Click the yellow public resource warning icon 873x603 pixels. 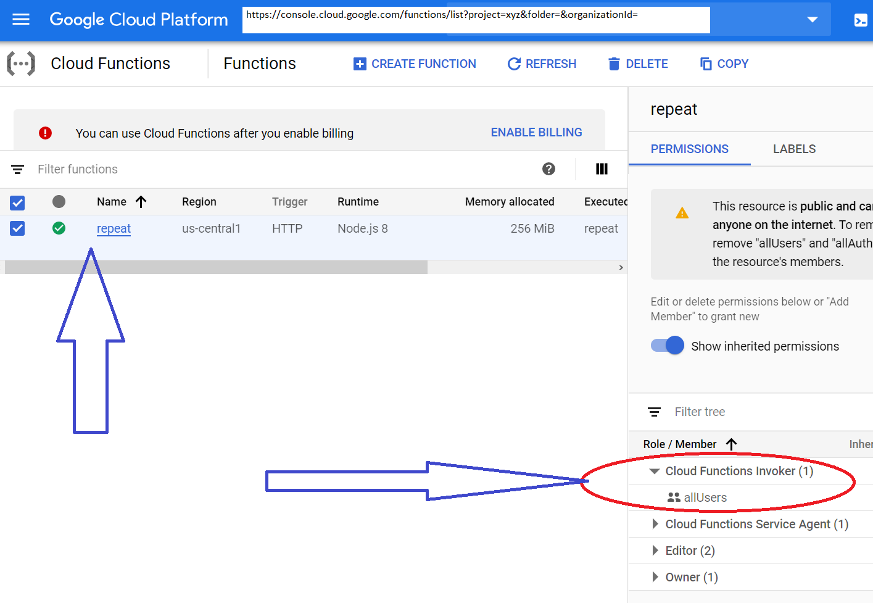pyautogui.click(x=682, y=213)
